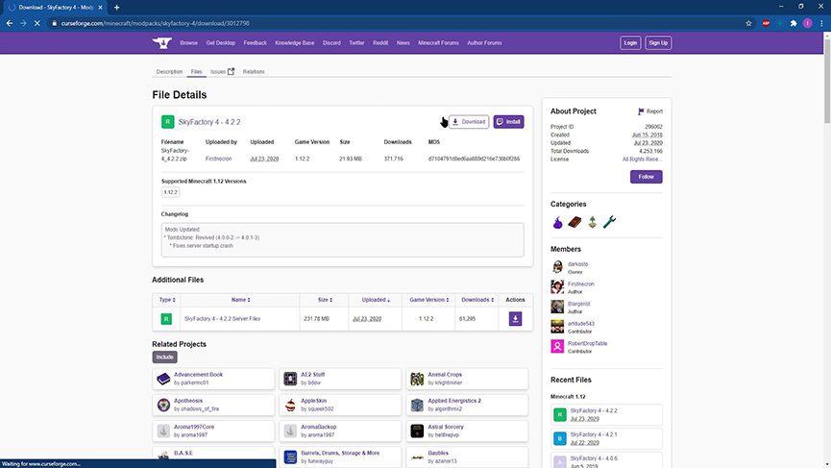831x468 pixels.
Task: Click the Report flag icon
Action: [641, 111]
